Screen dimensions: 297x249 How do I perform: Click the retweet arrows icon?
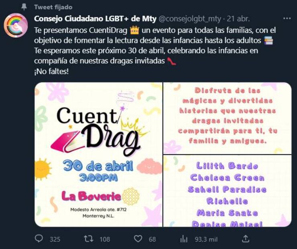(x=89, y=239)
